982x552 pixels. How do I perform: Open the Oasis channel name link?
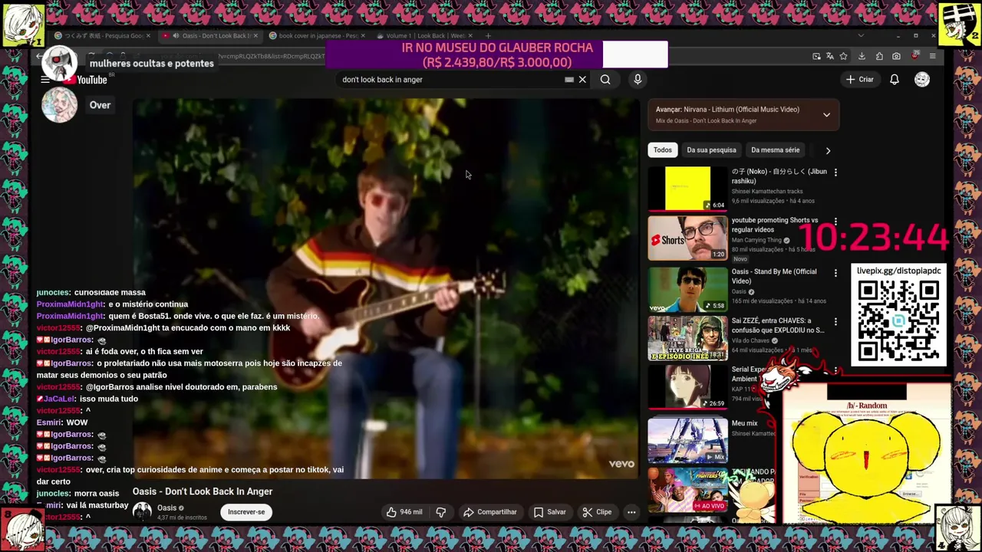[x=166, y=508]
